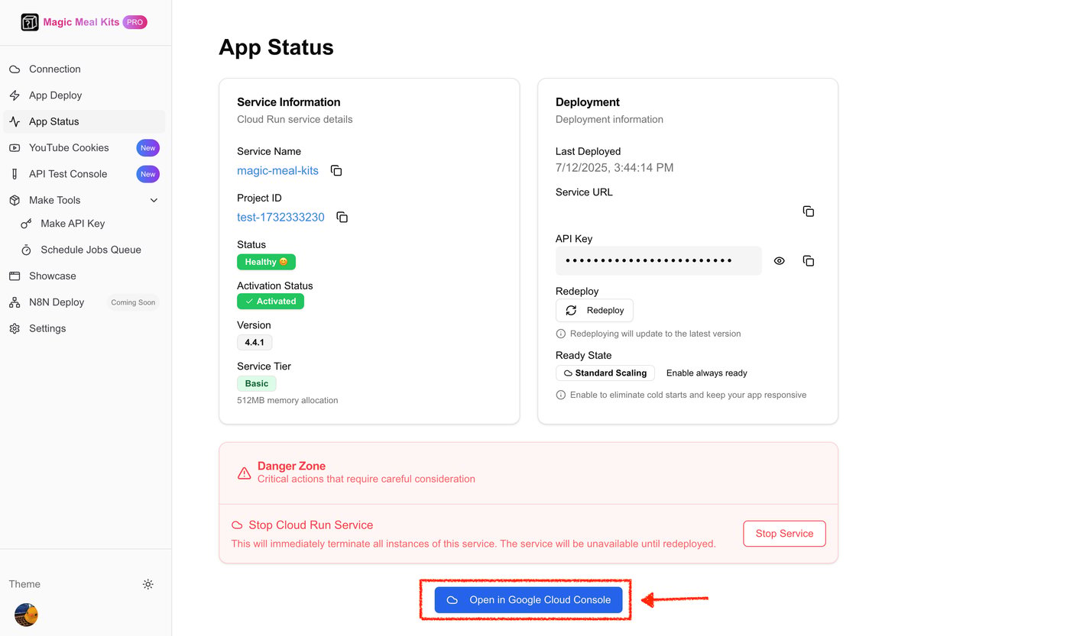The height and width of the screenshot is (636, 1070).
Task: Copy the service name magic-meal-kits
Action: click(x=336, y=170)
